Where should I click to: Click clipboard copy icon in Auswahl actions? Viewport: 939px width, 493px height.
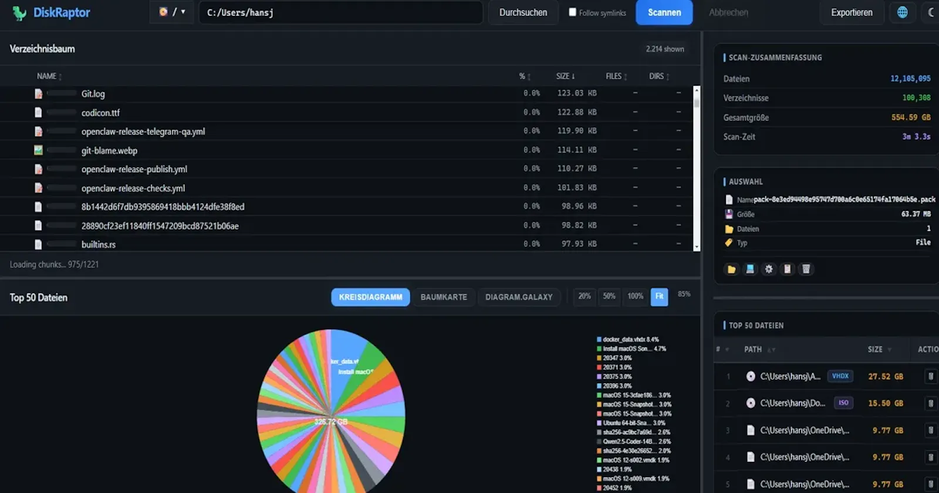click(x=788, y=269)
